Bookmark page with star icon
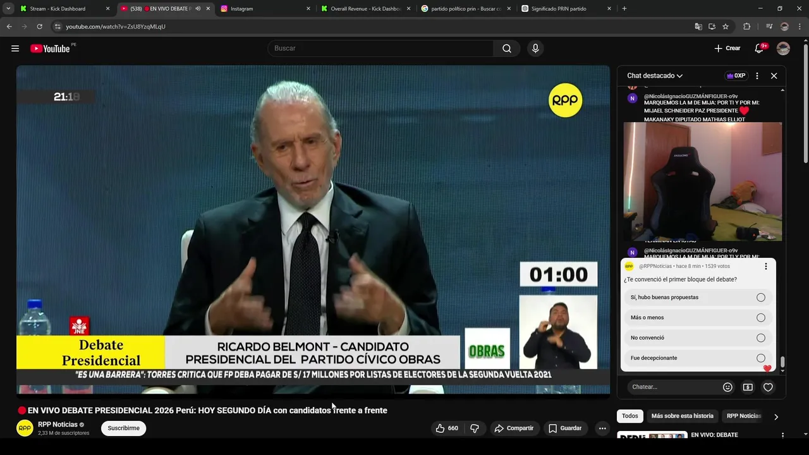This screenshot has width=809, height=455. [726, 27]
